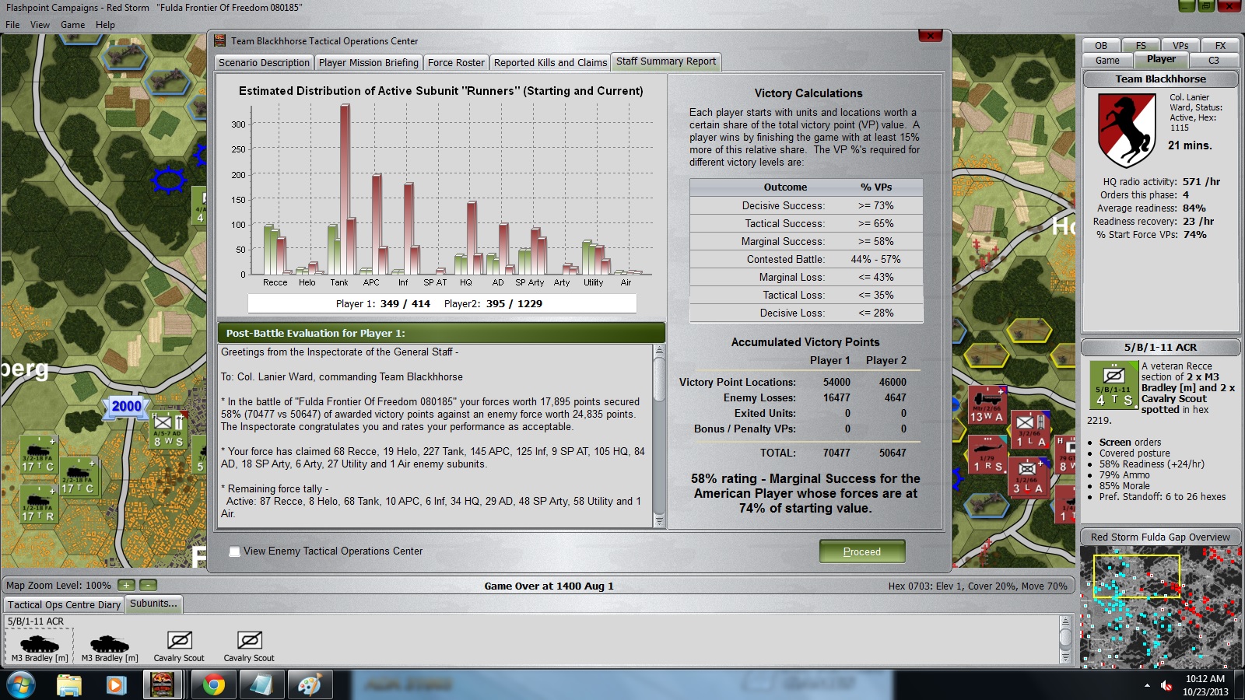
Task: Select the green 17 T R unit counter
Action: (x=38, y=503)
